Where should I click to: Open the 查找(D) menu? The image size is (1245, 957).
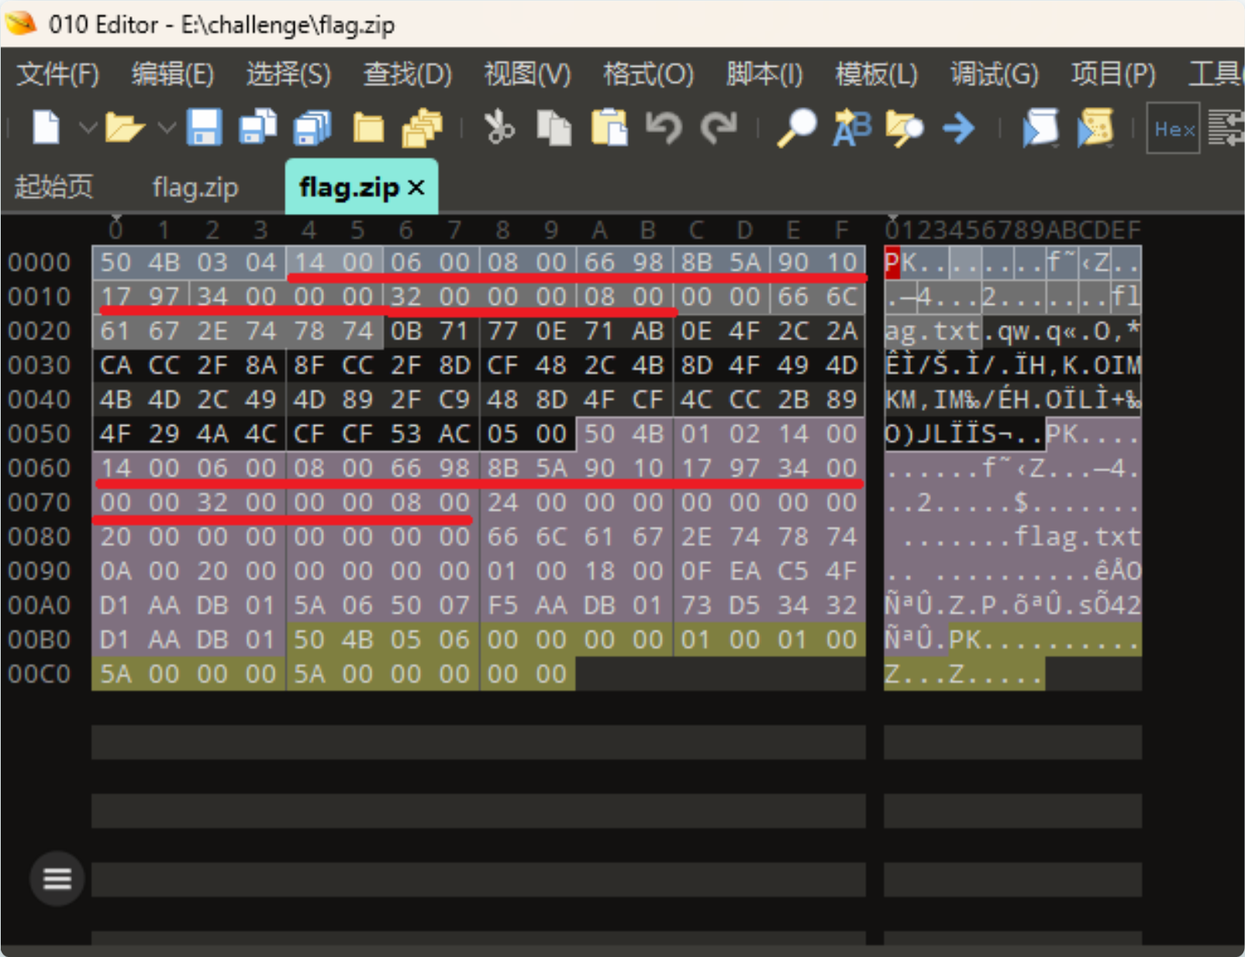(x=408, y=74)
